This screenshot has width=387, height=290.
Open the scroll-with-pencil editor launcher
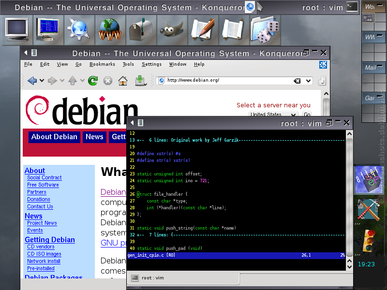[x=203, y=30]
